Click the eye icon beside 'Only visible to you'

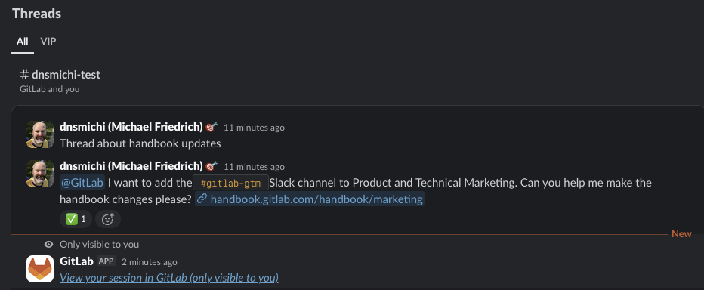49,244
